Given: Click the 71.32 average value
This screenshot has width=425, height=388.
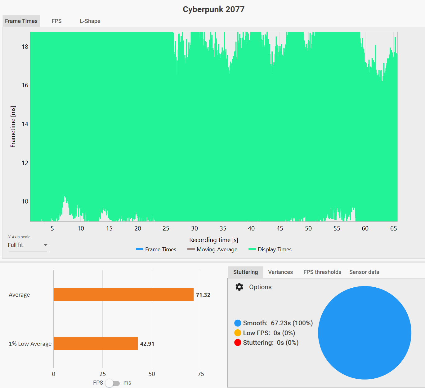Looking at the screenshot, I should click(x=203, y=295).
